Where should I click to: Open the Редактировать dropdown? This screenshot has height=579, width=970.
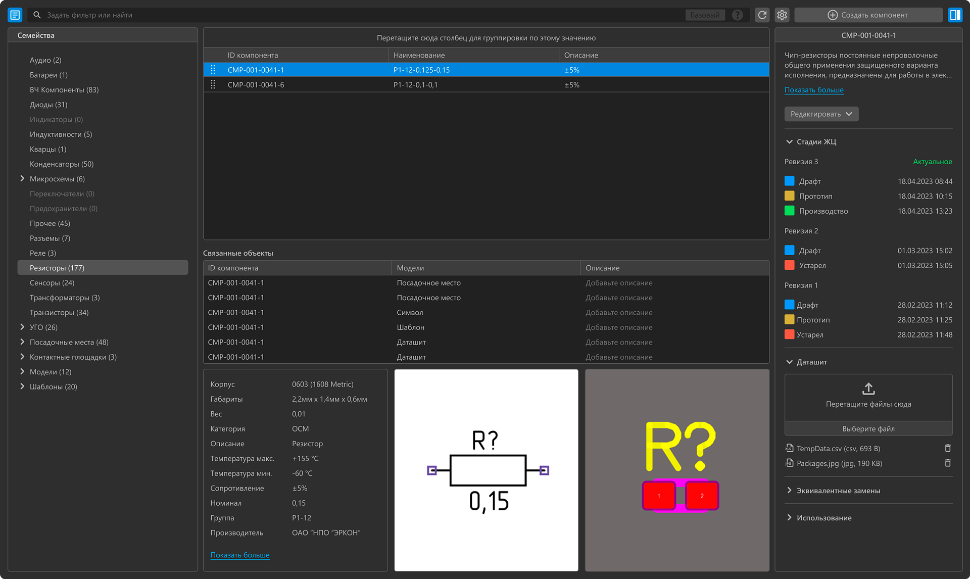tap(821, 114)
